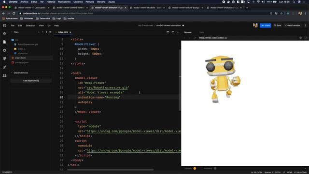Open My Sandboxes breadcrumb link
Viewport: 309px width, 174px height.
click(x=146, y=26)
